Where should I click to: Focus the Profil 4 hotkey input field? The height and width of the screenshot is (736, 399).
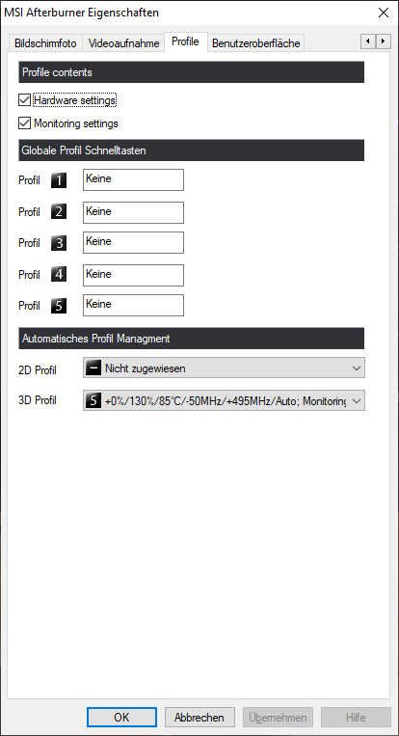[133, 275]
